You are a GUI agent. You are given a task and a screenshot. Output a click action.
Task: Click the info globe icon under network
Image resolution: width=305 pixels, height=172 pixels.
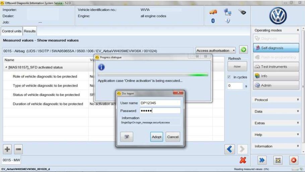pyautogui.click(x=227, y=20)
